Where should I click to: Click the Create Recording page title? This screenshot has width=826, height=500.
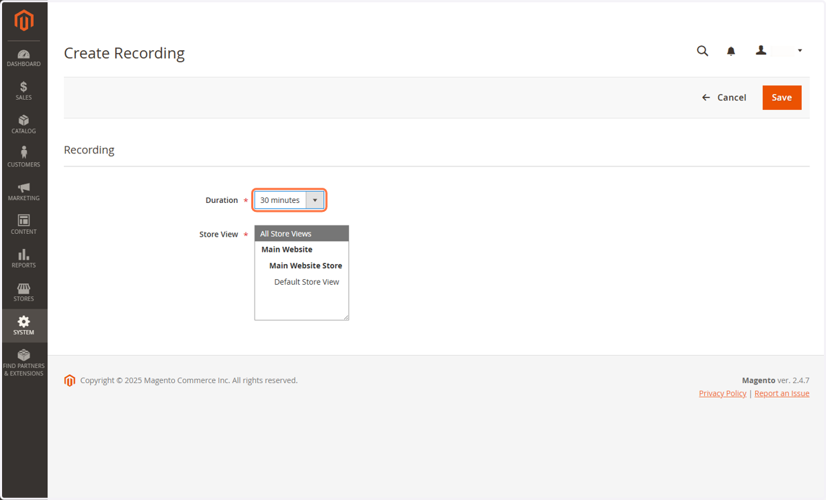tap(125, 53)
